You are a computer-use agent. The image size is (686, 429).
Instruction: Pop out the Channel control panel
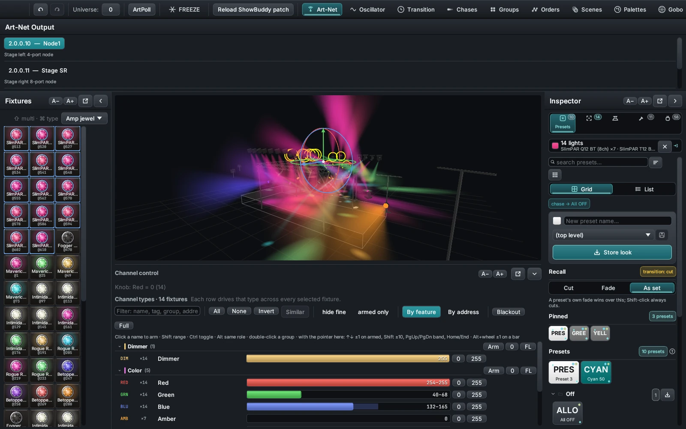coord(518,274)
